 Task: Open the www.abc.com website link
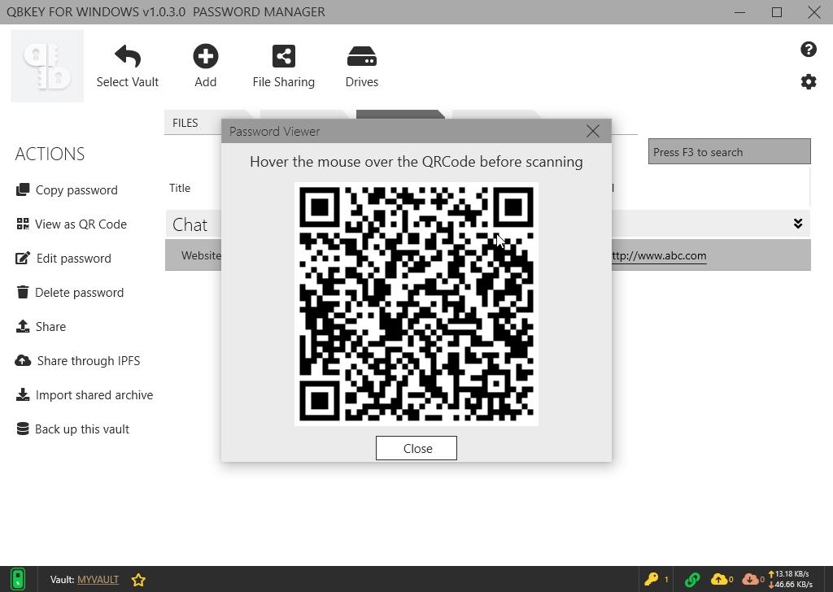(659, 255)
